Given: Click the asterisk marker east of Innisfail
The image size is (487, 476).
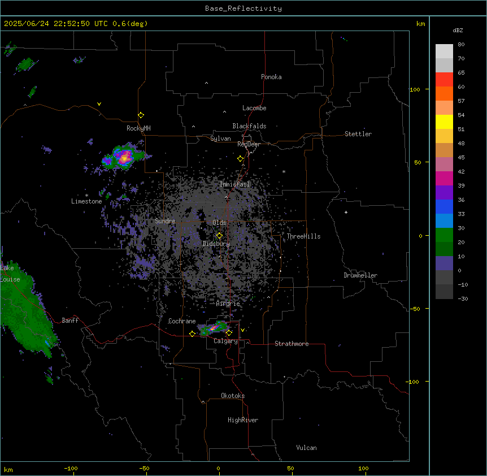Looking at the screenshot, I should pyautogui.click(x=284, y=171).
